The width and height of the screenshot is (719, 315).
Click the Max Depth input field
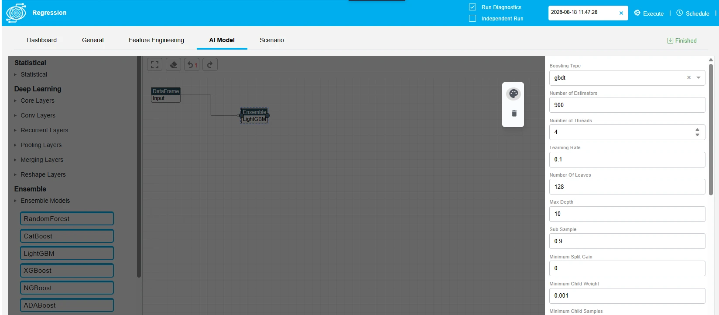pos(627,214)
